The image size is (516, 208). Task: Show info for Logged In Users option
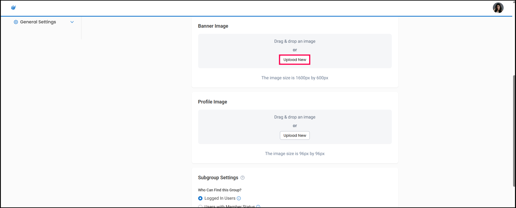pos(239,198)
